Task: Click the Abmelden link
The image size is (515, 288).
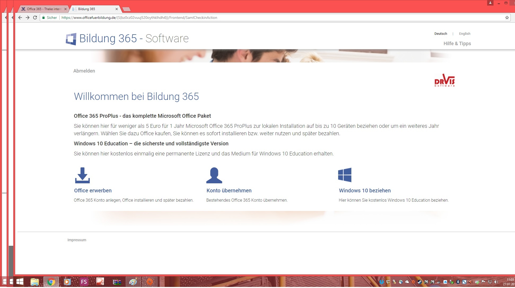Action: (84, 71)
